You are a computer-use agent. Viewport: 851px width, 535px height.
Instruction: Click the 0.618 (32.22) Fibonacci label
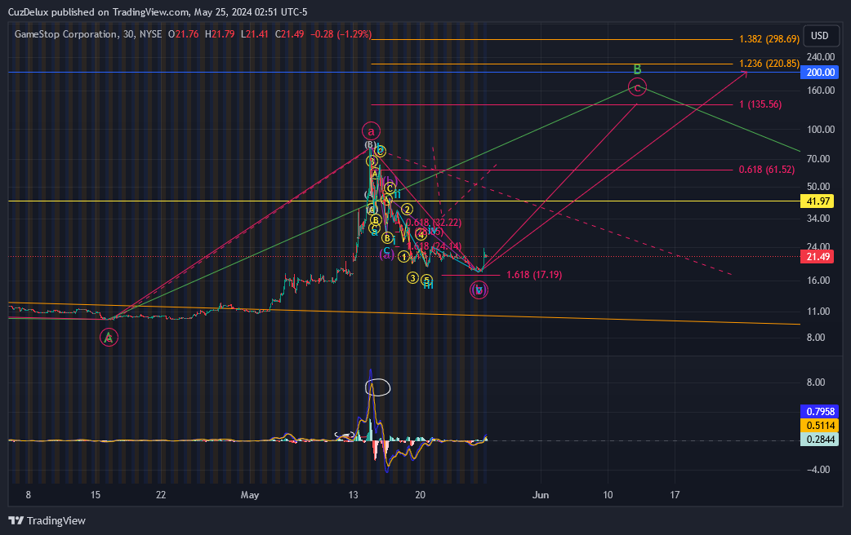(434, 223)
